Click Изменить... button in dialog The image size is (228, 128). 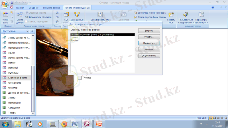coord(149,43)
